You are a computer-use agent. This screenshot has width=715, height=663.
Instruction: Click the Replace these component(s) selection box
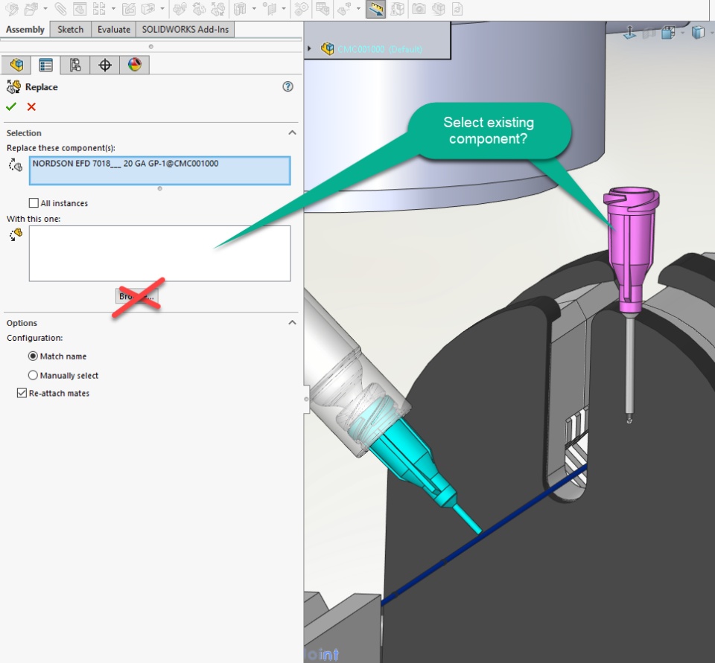[159, 171]
